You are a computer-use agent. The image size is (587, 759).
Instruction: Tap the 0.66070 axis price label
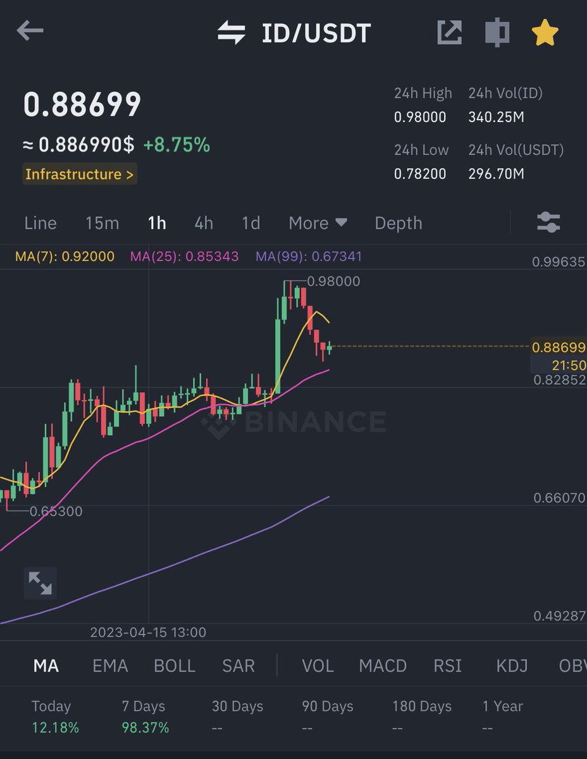pyautogui.click(x=559, y=498)
